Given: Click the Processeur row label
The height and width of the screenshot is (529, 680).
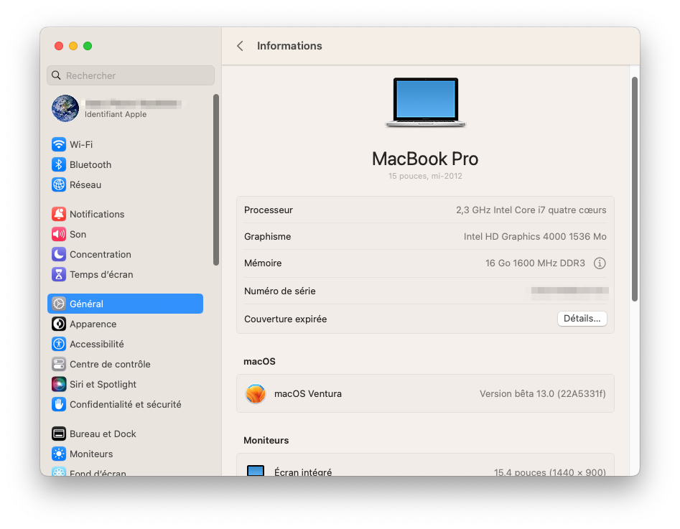Looking at the screenshot, I should click(269, 210).
